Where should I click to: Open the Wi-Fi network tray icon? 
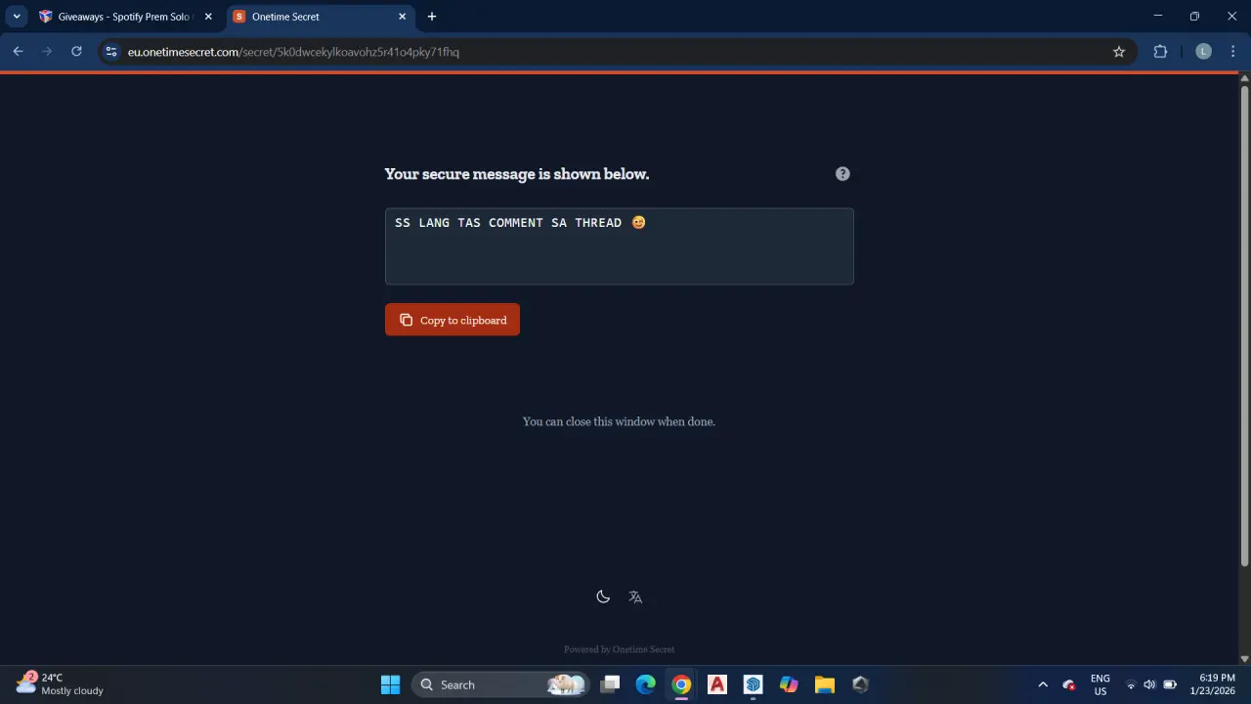(1131, 684)
